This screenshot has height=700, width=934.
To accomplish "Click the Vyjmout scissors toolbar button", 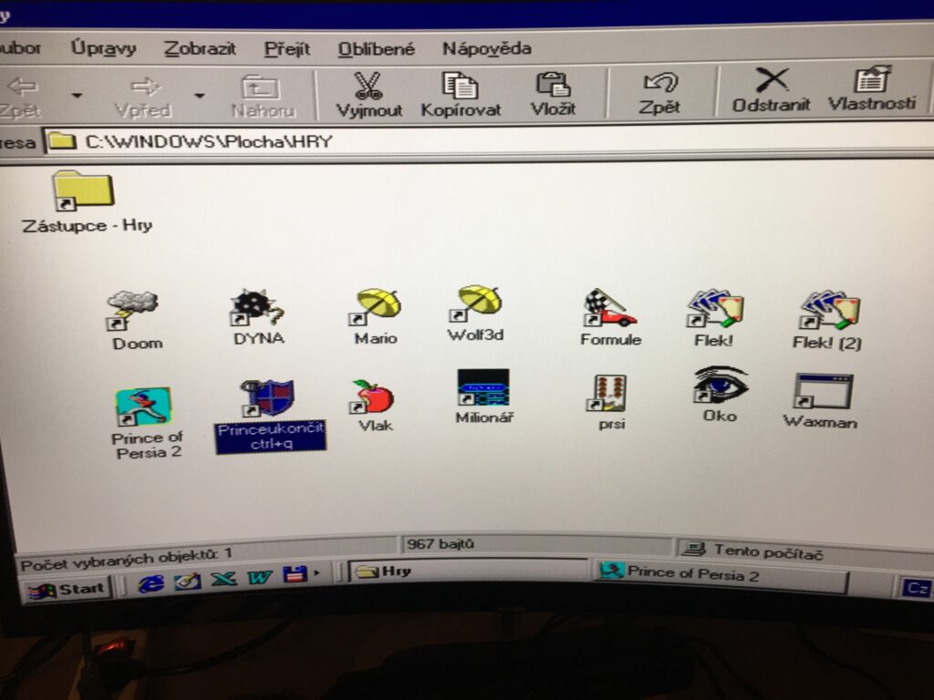I will pos(368,95).
